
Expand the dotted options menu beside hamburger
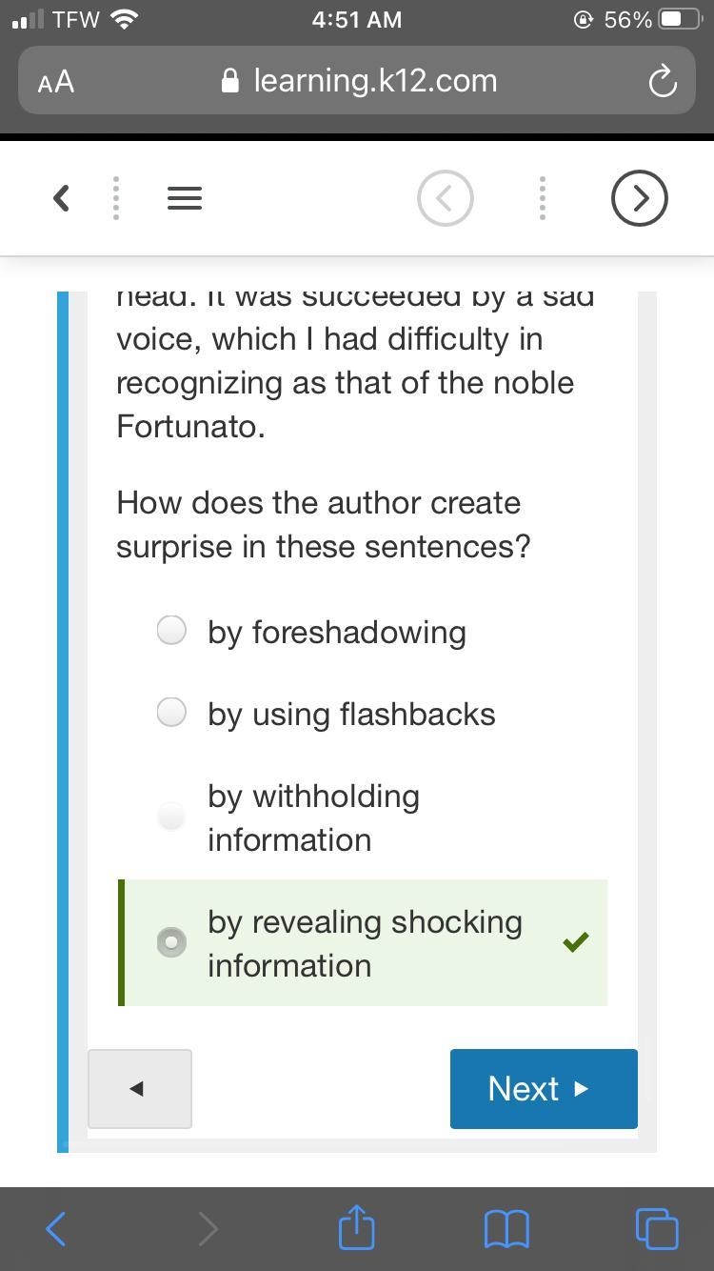pyautogui.click(x=116, y=198)
